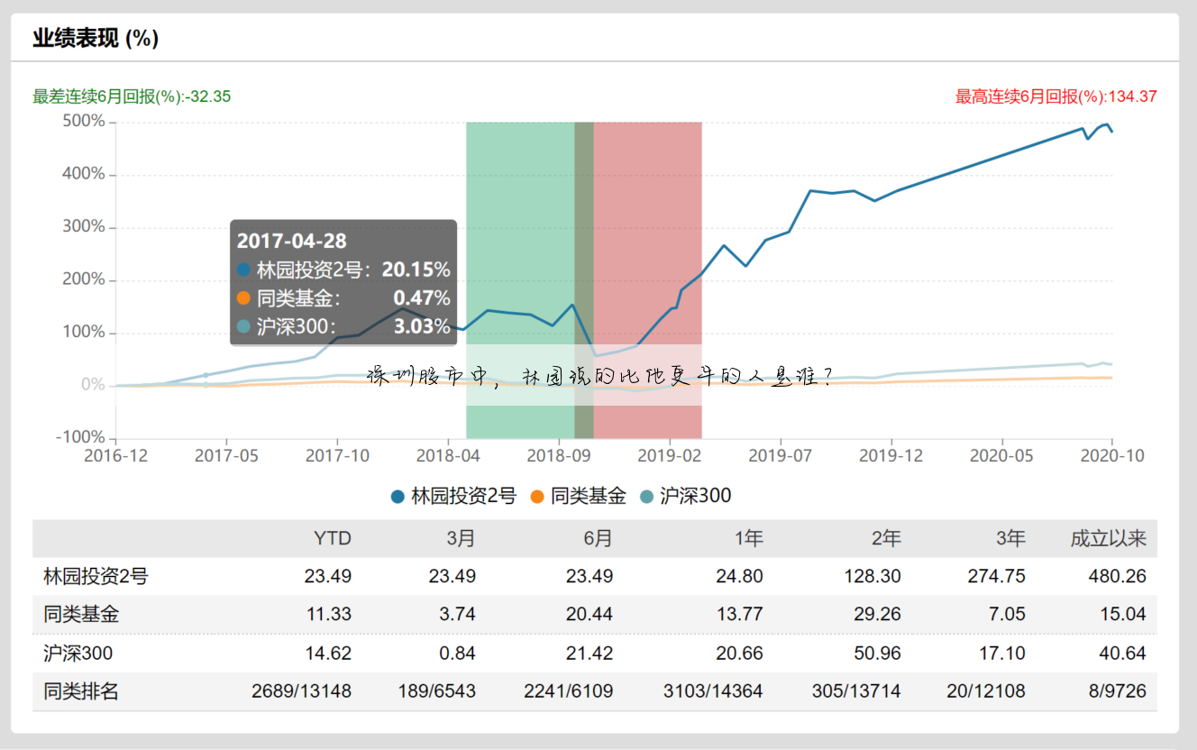Click the YTD column header
The image size is (1197, 750).
coord(333,539)
